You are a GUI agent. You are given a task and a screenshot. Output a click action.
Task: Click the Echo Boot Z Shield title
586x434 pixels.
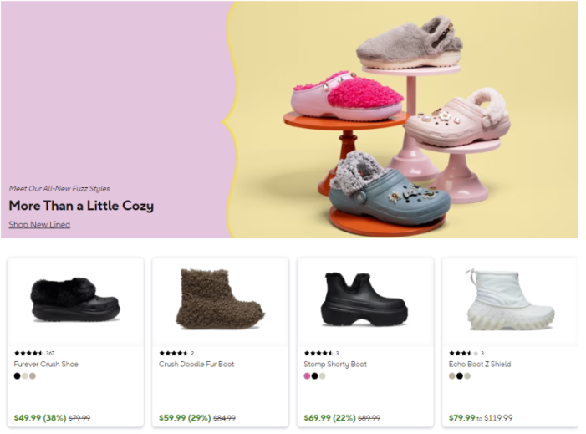480,364
